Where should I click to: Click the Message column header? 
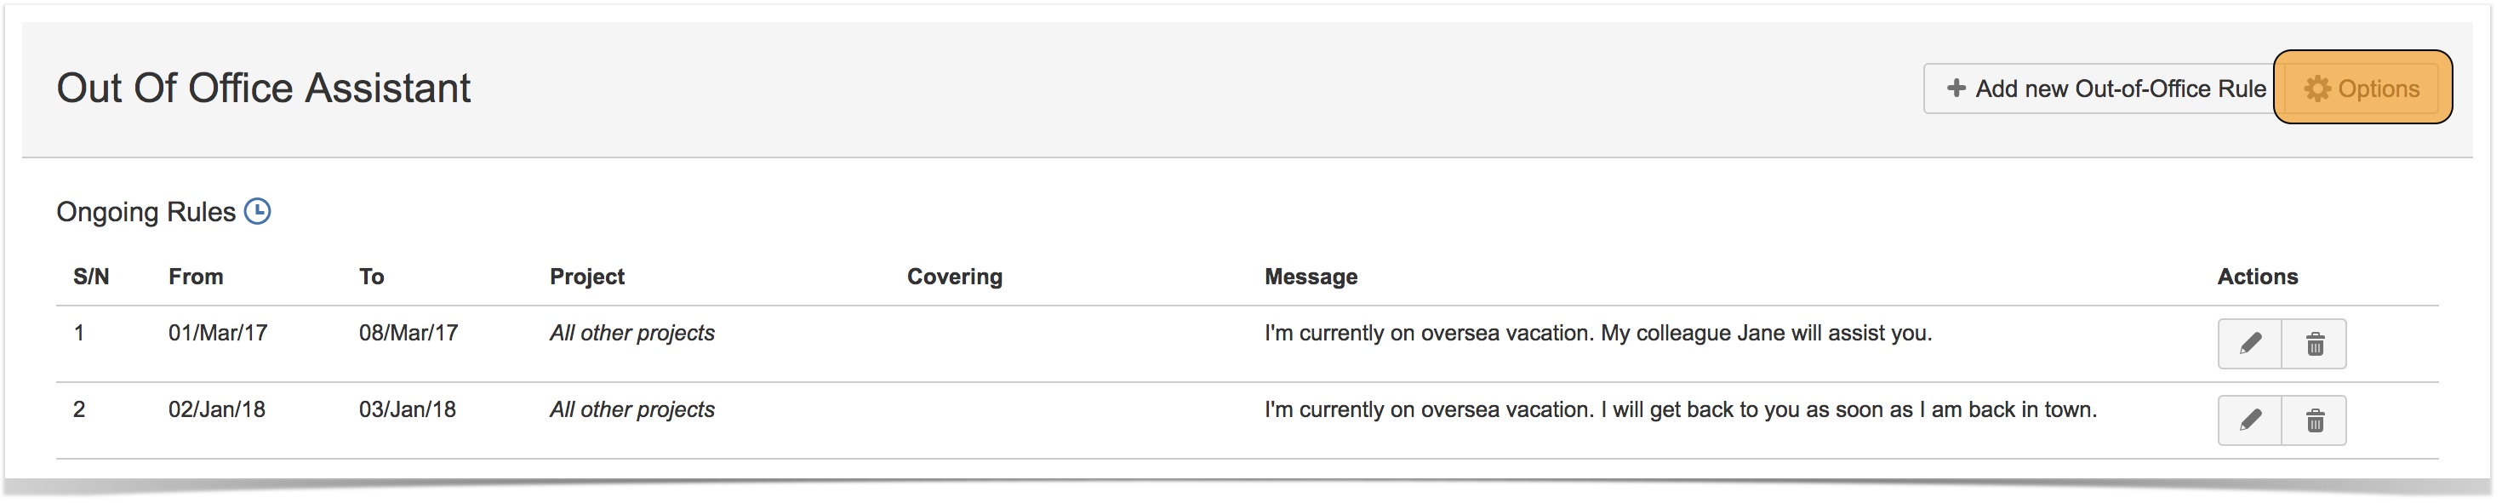(1311, 277)
